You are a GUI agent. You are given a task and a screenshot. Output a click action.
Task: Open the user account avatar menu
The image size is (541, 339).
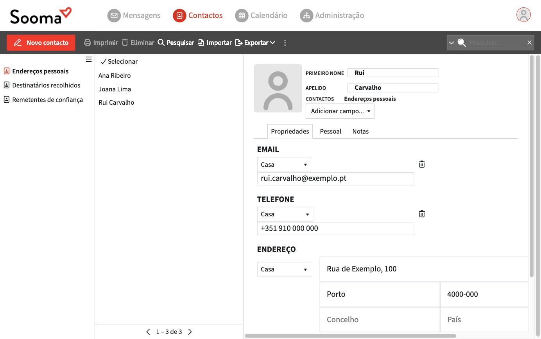523,15
